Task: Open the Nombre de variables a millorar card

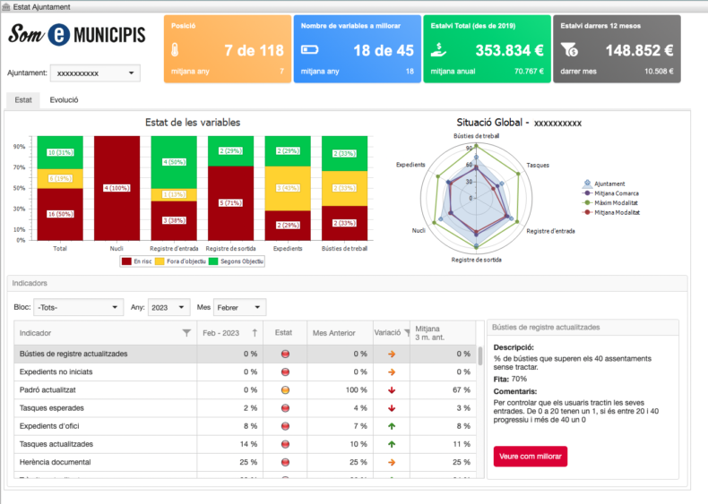Action: pos(358,48)
